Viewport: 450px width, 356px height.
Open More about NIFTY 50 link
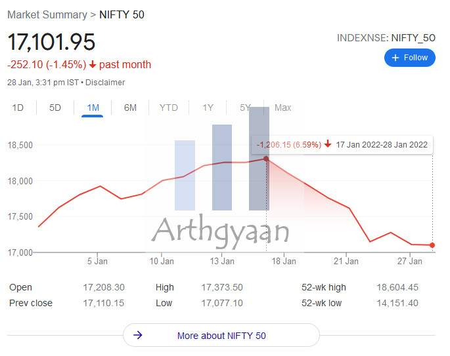[x=221, y=335]
